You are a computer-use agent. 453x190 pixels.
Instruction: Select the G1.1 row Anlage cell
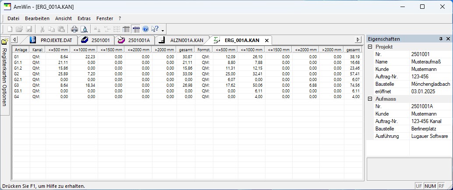point(21,62)
